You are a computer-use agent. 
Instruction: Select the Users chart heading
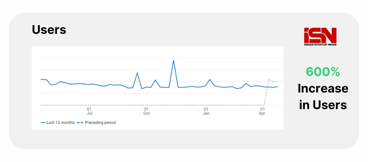click(x=49, y=30)
